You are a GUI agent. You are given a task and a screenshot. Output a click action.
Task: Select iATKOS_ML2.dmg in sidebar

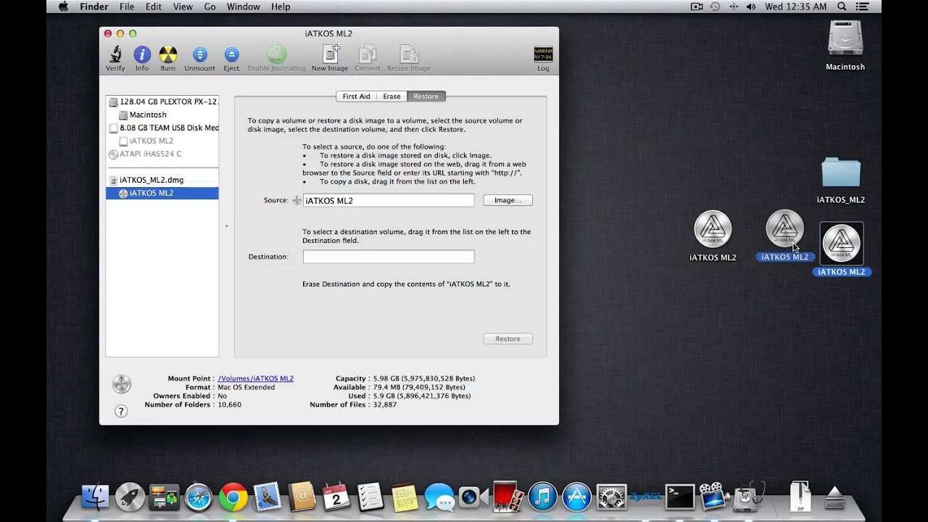(x=162, y=180)
